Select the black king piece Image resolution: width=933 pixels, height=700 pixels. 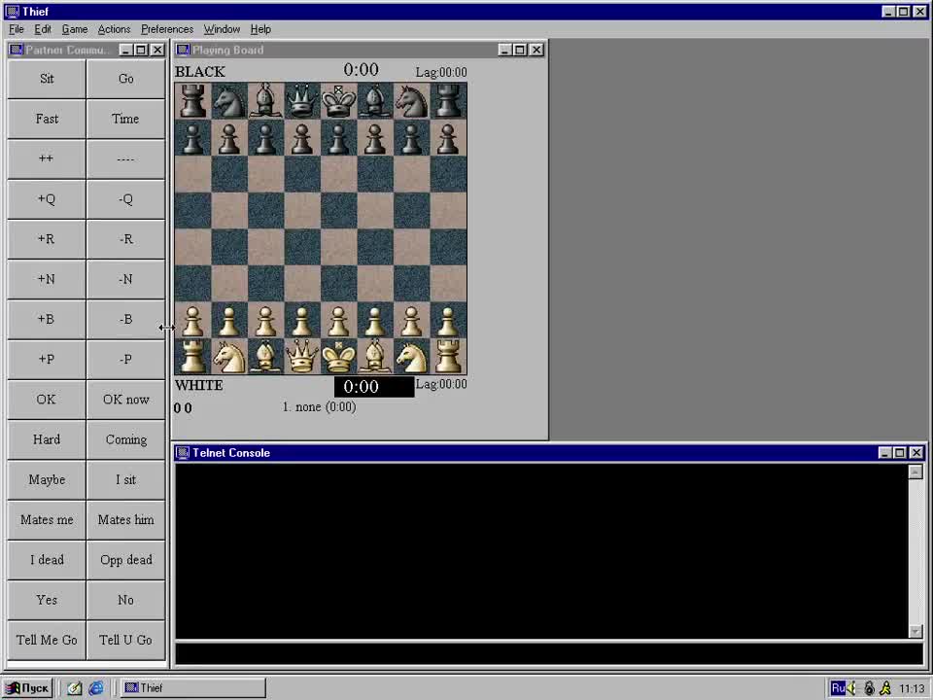point(338,101)
